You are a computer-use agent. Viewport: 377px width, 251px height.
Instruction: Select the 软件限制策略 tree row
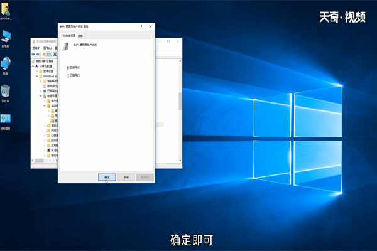click(52, 141)
